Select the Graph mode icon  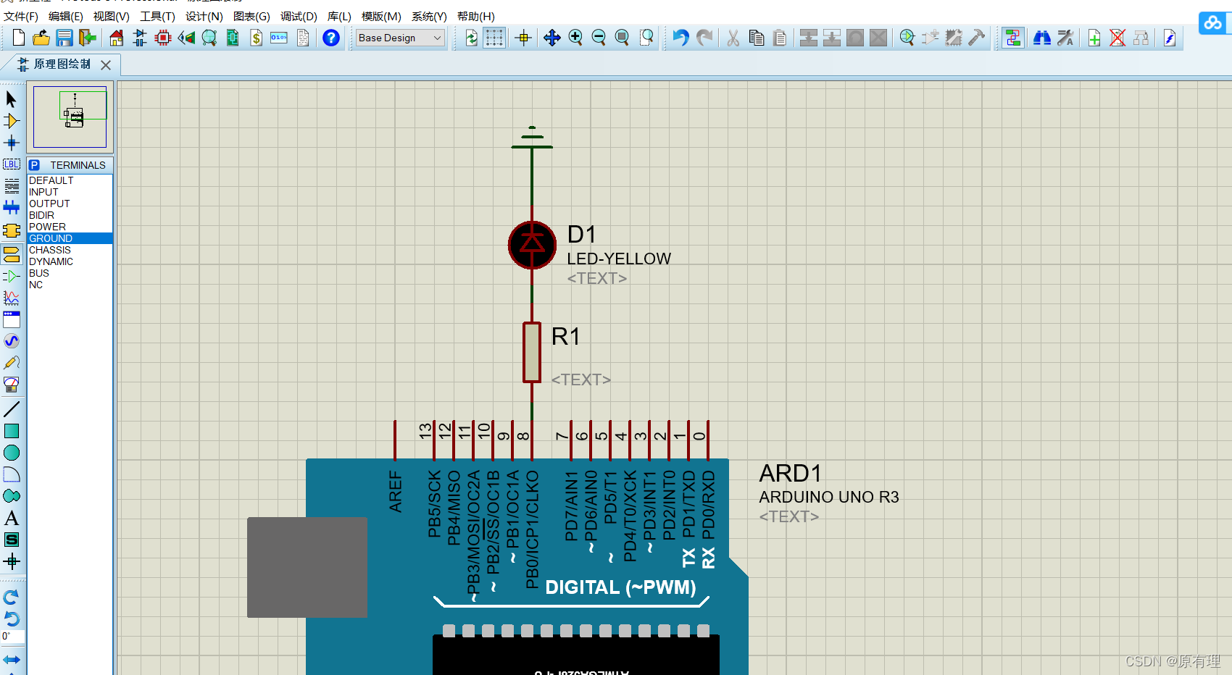click(12, 298)
